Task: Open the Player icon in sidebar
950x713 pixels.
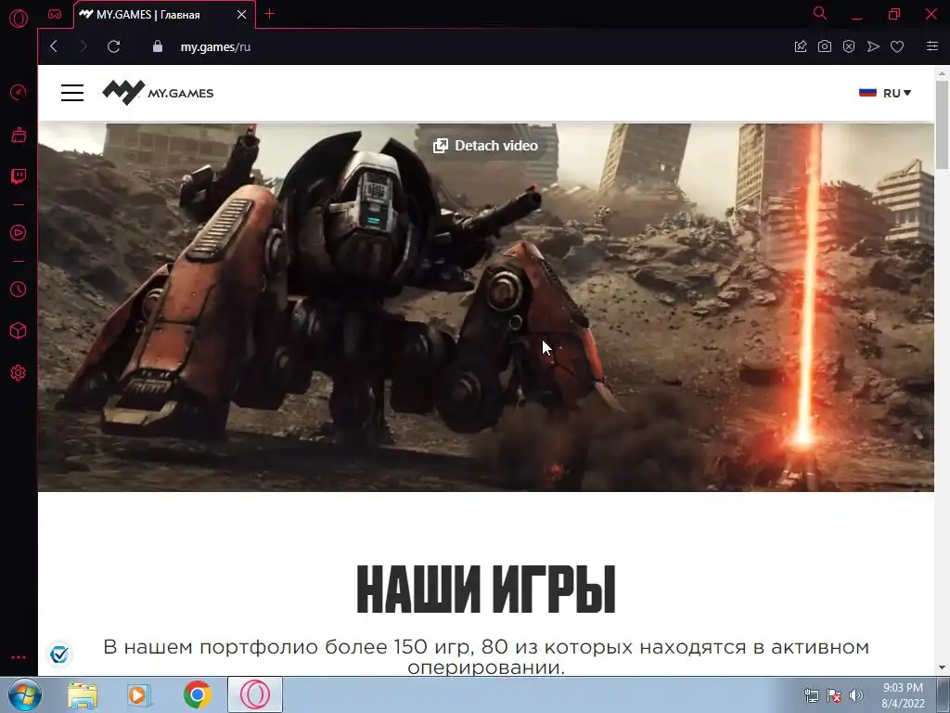Action: [x=19, y=232]
